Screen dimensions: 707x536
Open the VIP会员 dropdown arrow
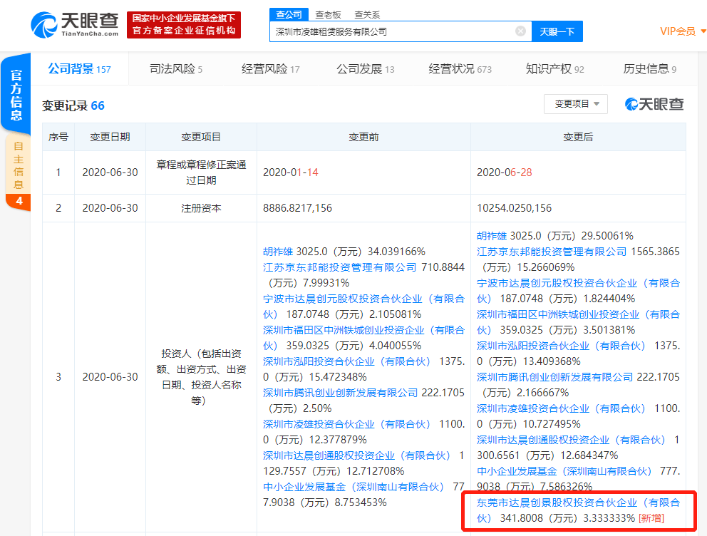tap(703, 31)
